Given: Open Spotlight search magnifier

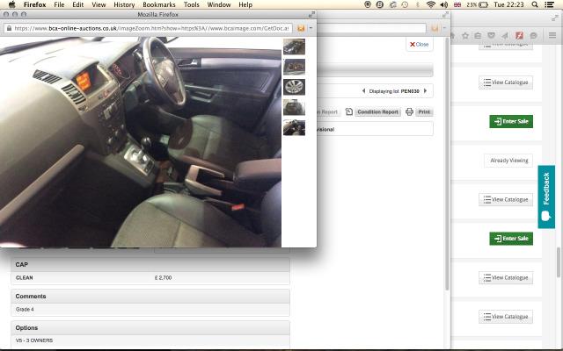Looking at the screenshot, I should 535,4.
